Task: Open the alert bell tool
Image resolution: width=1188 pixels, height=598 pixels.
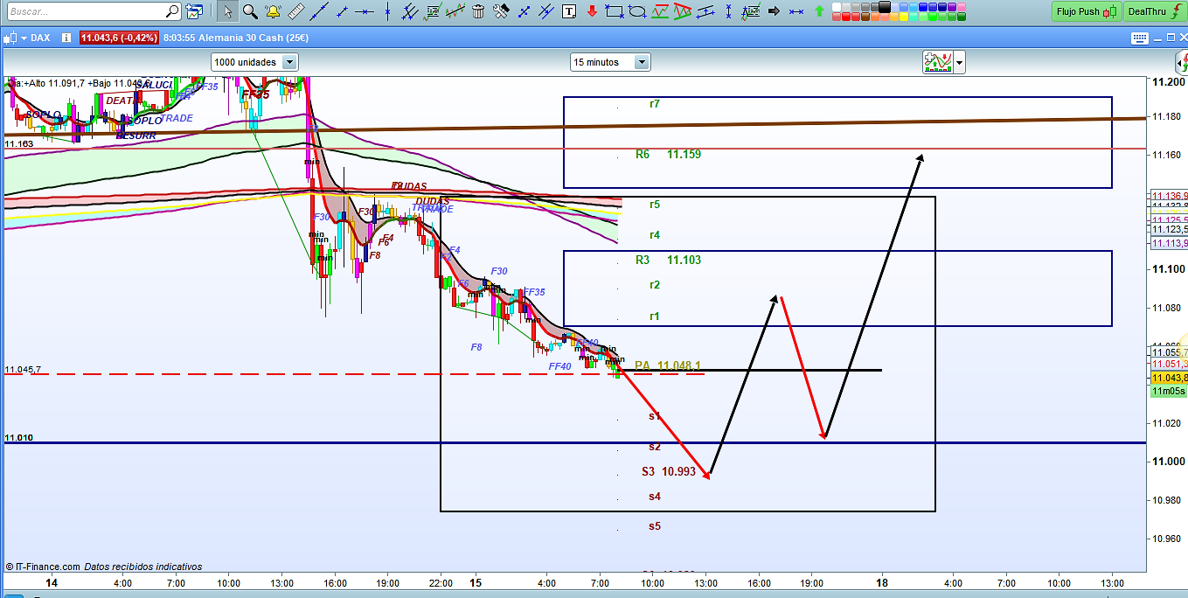Action: (273, 11)
